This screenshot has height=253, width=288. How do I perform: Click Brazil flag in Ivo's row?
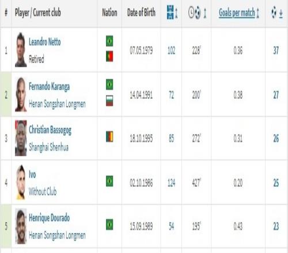[109, 181]
